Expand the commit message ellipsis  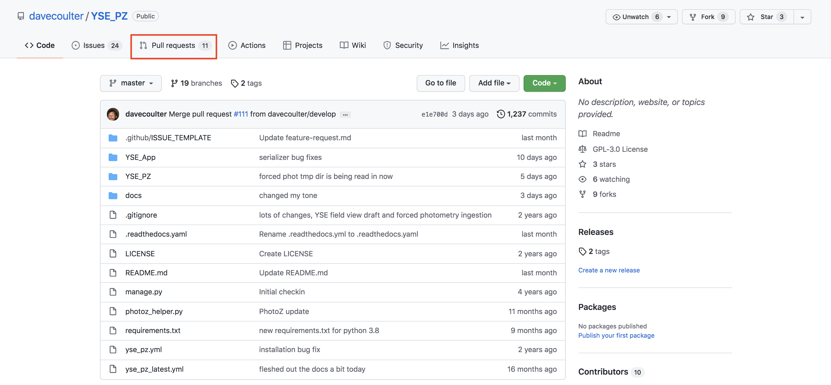[345, 115]
